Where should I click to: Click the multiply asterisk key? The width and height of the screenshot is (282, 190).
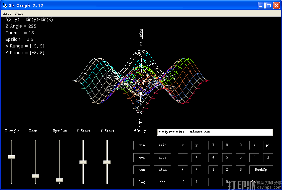(183, 169)
